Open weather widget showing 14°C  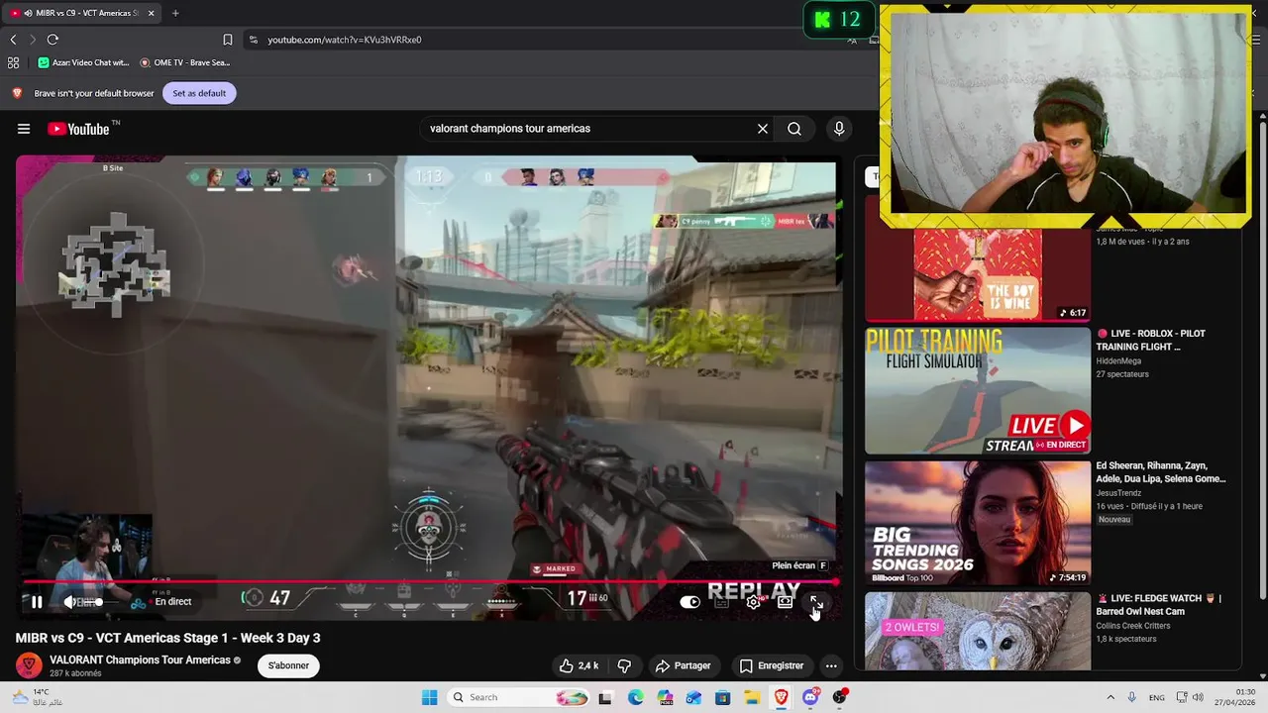point(38,697)
